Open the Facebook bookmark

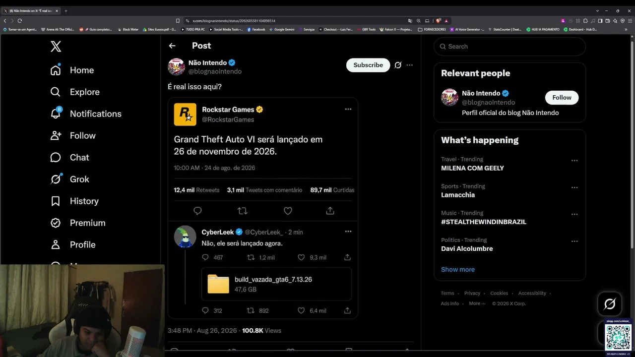point(256,29)
